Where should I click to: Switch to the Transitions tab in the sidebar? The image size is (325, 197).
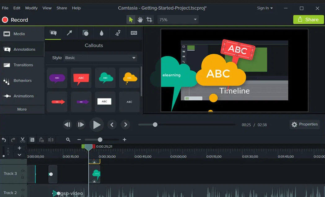click(23, 65)
